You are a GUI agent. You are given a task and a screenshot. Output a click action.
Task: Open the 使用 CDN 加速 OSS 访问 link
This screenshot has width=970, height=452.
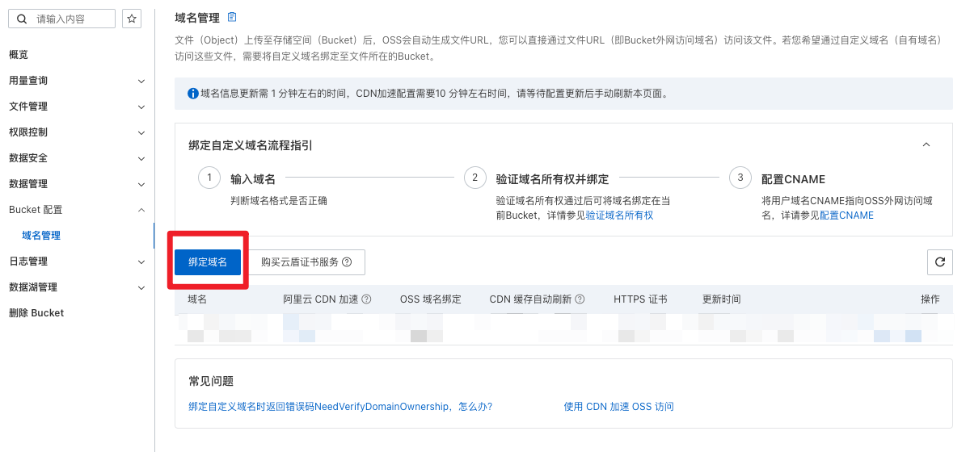coord(618,407)
